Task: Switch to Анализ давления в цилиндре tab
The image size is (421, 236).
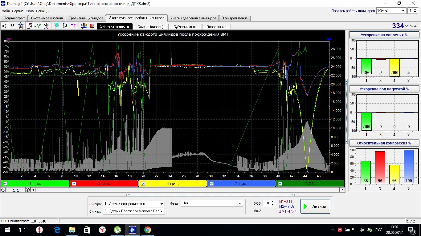Action: (194, 18)
